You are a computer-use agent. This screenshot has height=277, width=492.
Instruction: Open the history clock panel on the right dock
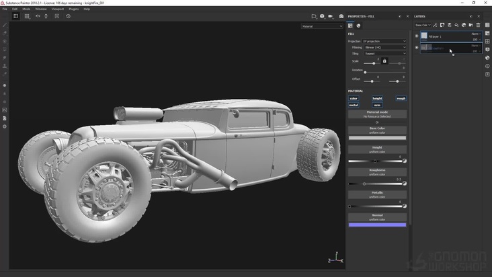487,66
